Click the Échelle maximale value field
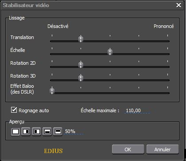 pos(137,110)
